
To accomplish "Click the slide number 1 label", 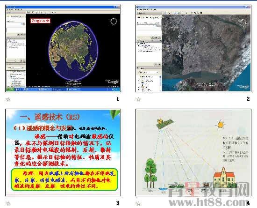I will click(117, 99).
